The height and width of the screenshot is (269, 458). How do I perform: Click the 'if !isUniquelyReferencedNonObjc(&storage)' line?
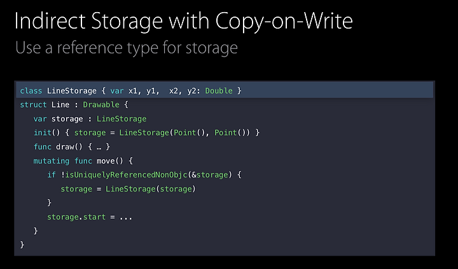[144, 175]
